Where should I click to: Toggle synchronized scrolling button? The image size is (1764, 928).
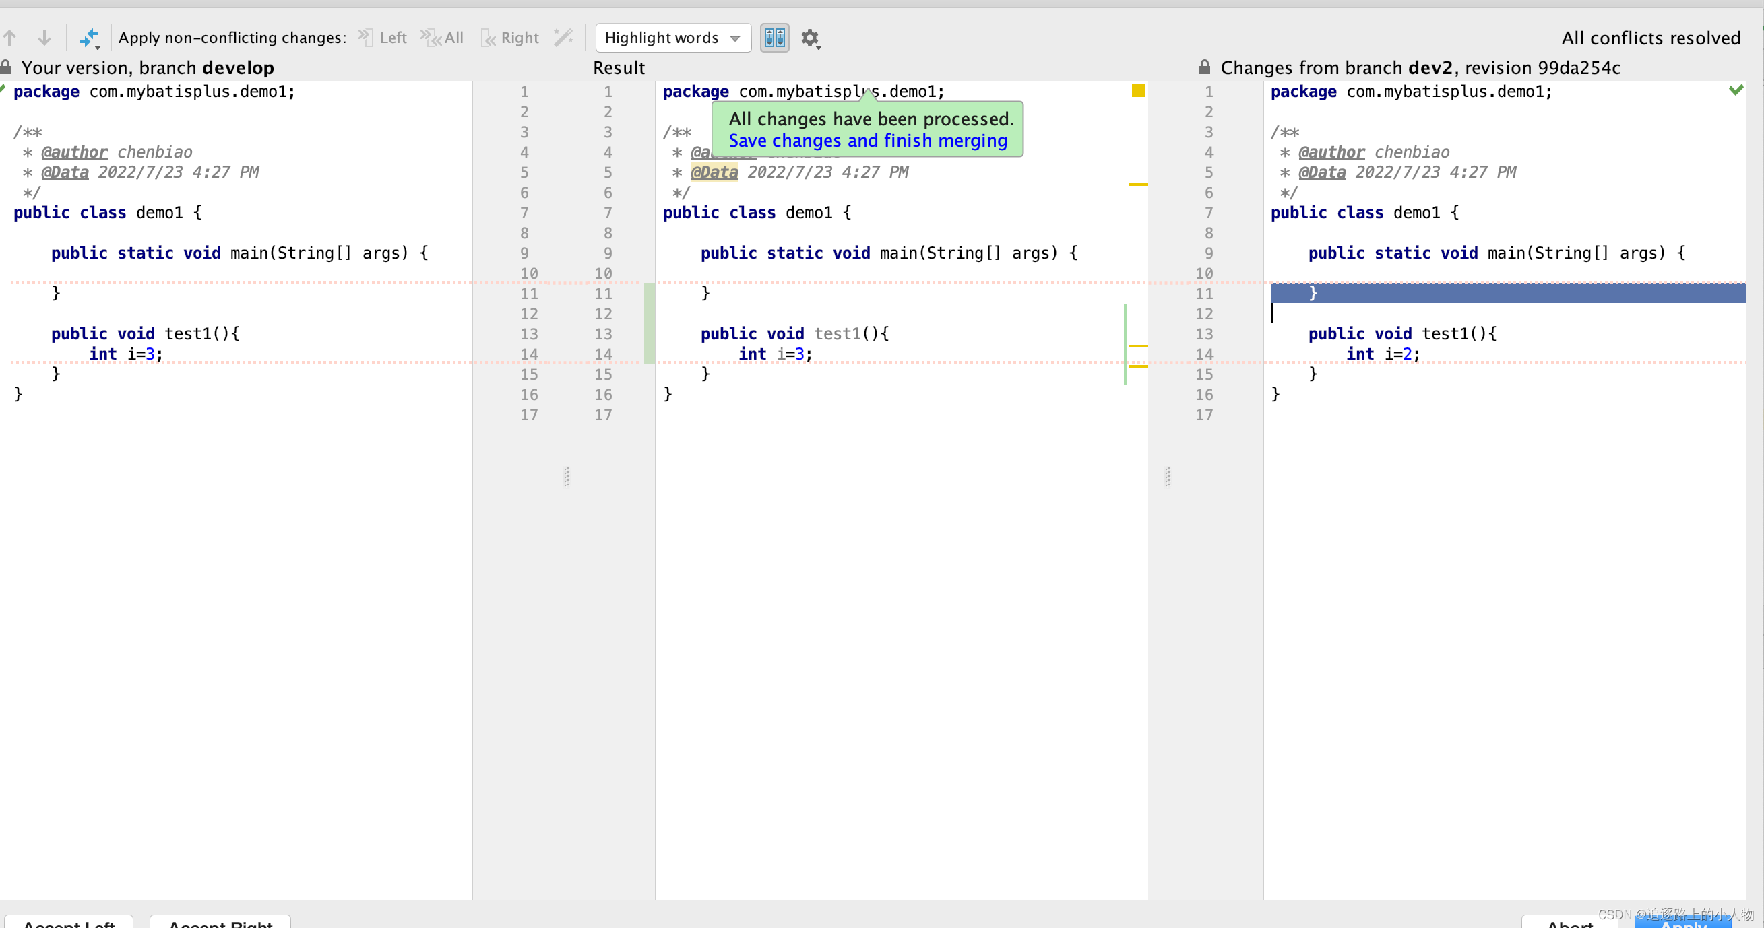coord(774,38)
